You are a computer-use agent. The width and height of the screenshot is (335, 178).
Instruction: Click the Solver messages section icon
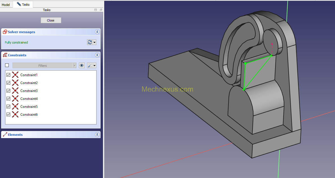click(x=5, y=32)
